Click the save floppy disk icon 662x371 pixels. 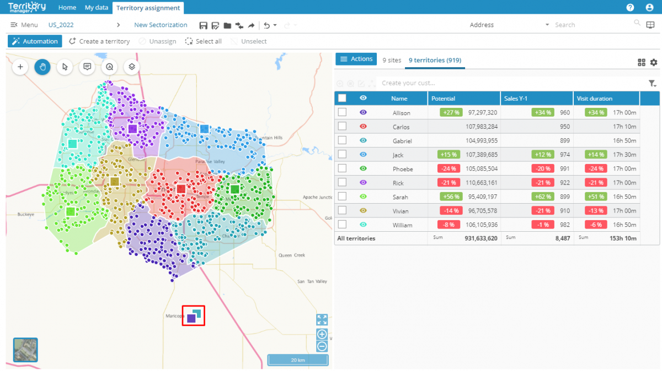pos(203,25)
